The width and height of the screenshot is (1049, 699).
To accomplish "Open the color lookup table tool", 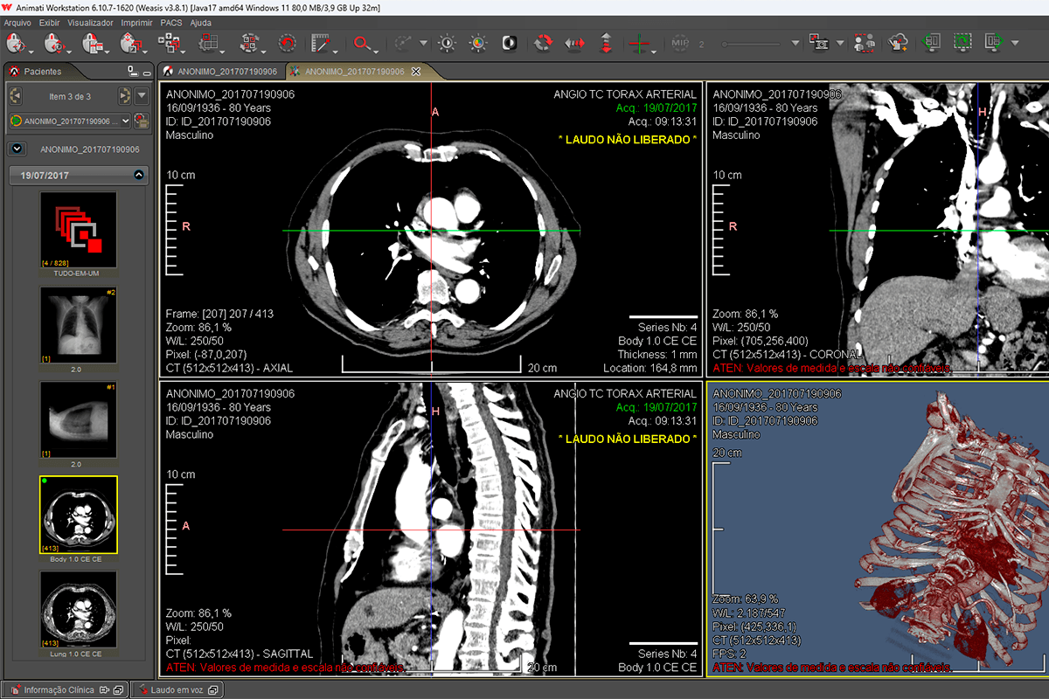I will 477,42.
